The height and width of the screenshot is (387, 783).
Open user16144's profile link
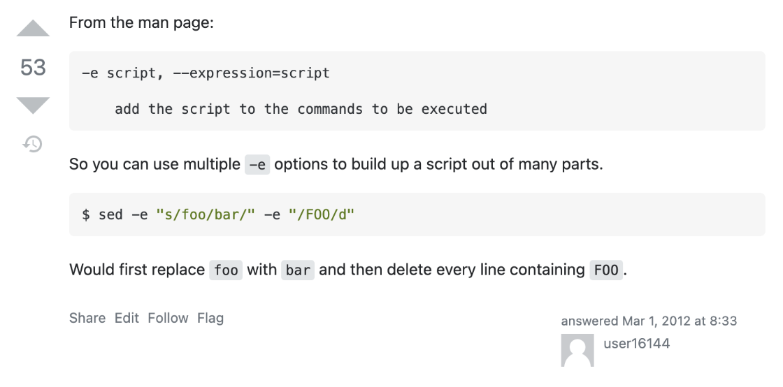click(x=636, y=343)
